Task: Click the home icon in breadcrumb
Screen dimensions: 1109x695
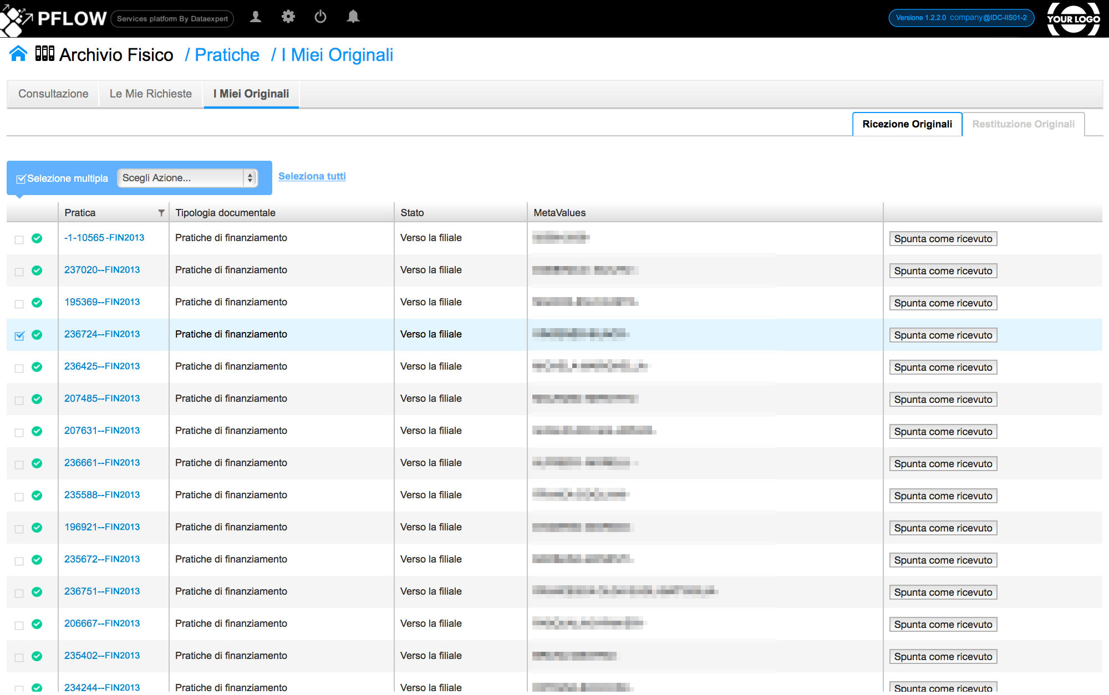Action: coord(18,54)
